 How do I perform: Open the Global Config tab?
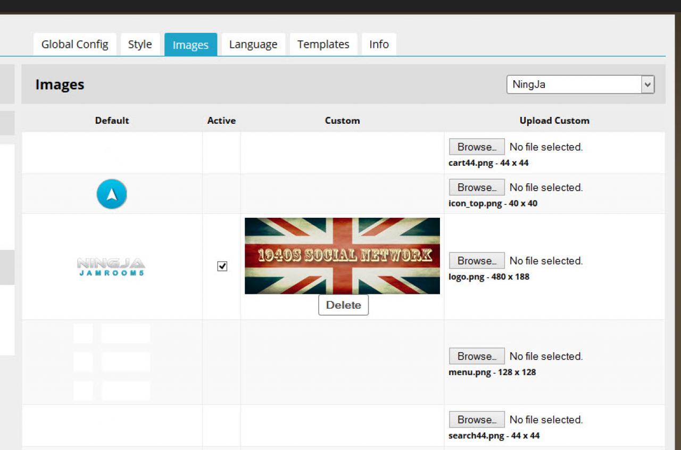[74, 45]
